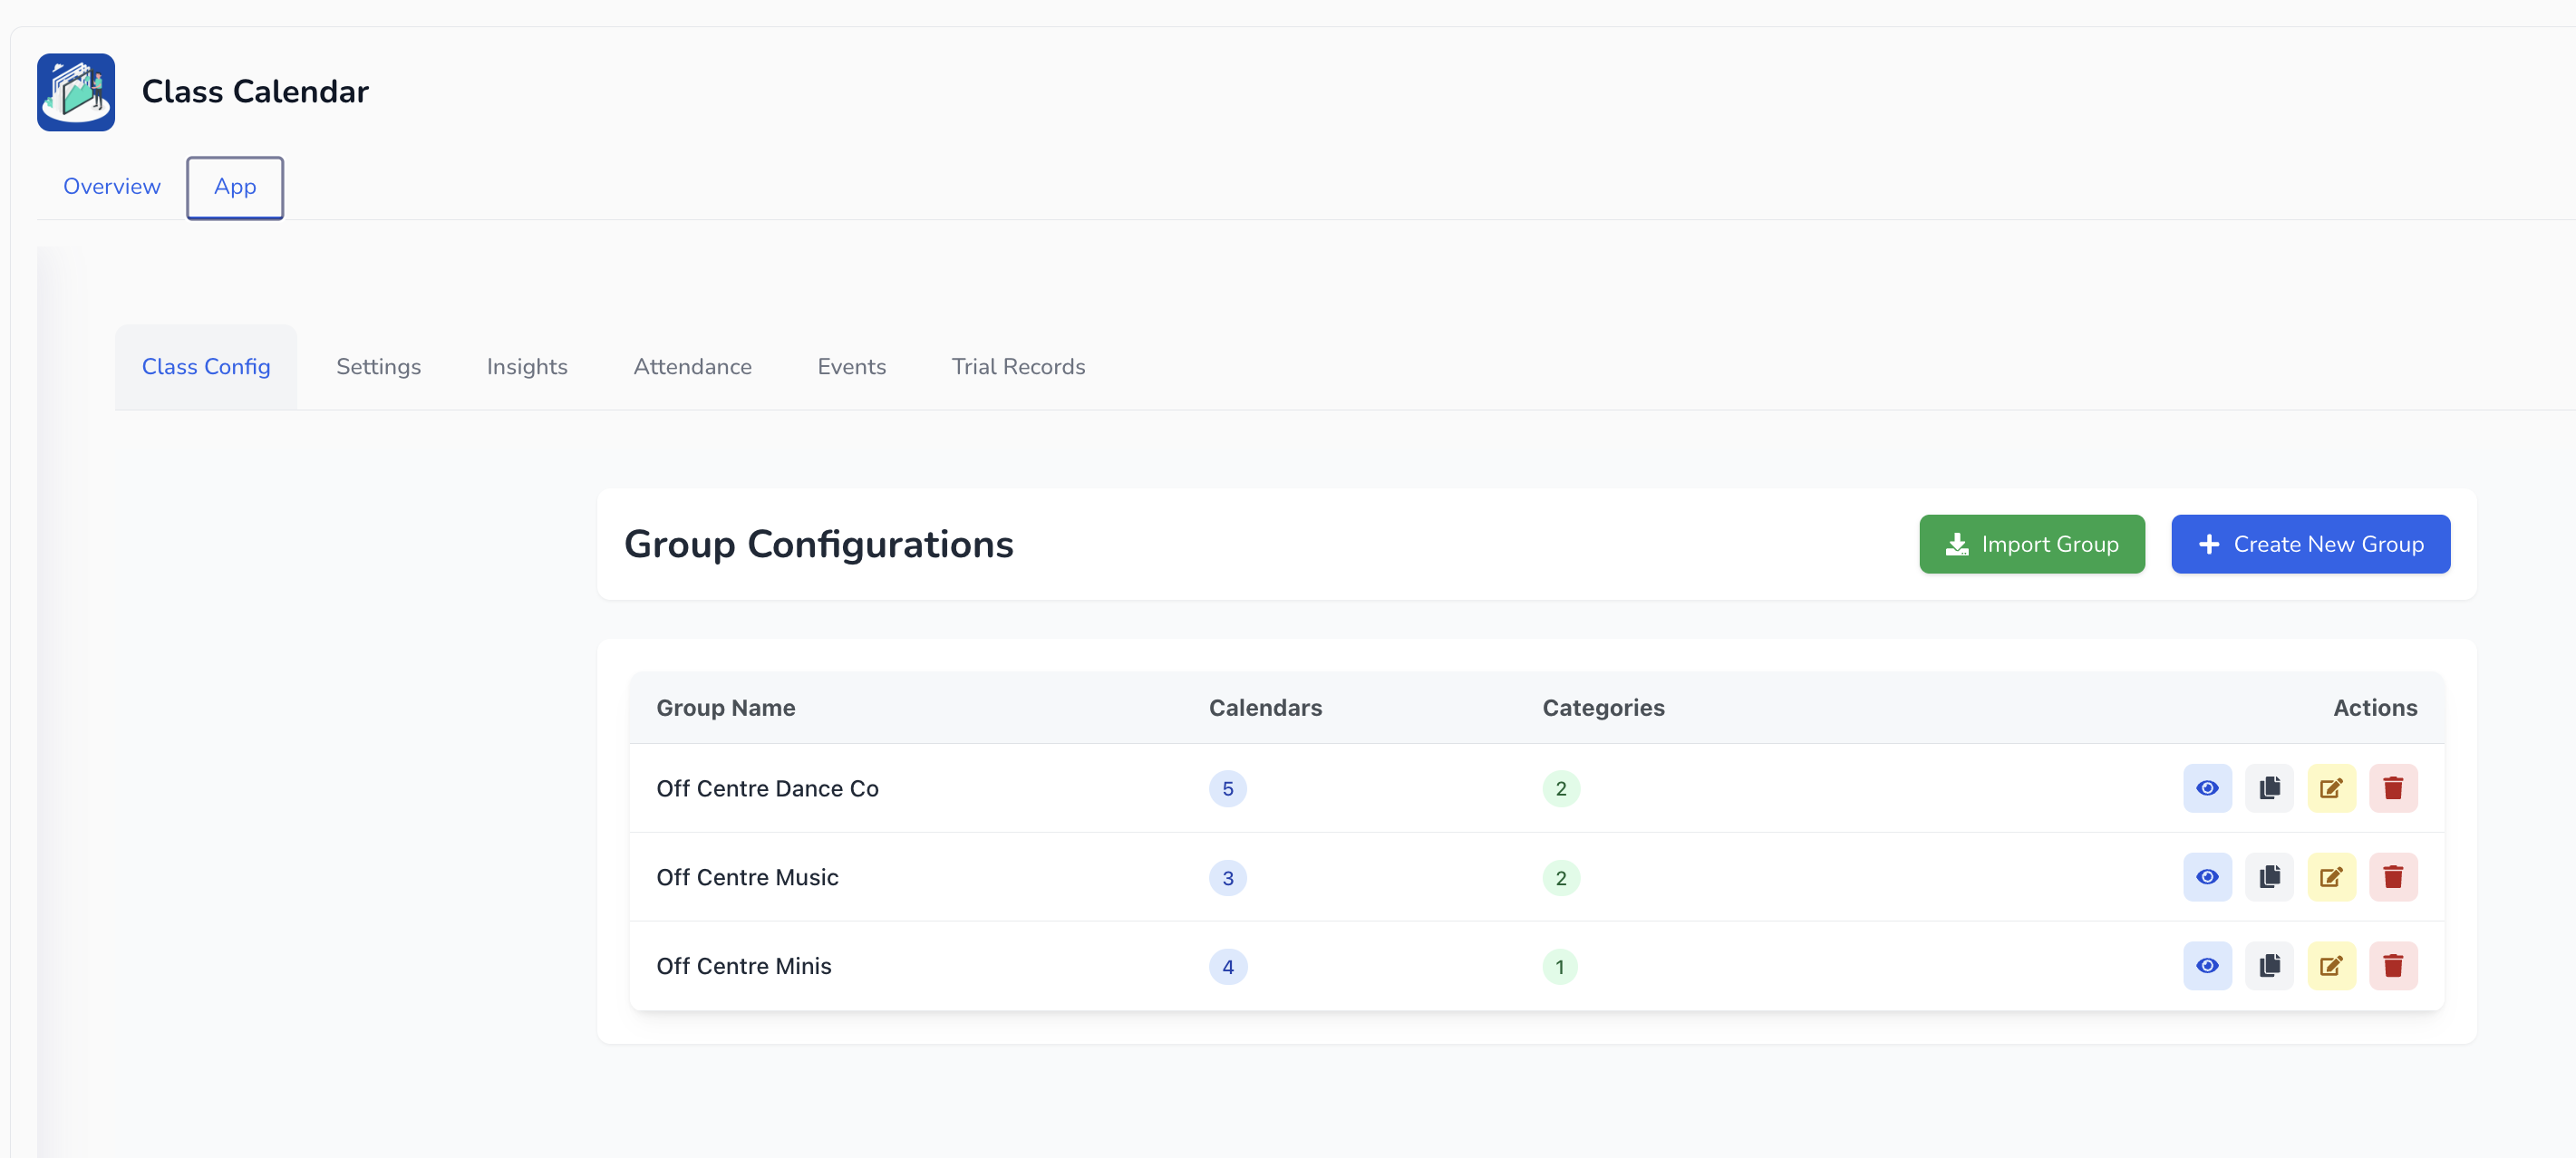Click the Import Group button
2576x1158 pixels.
2031,544
